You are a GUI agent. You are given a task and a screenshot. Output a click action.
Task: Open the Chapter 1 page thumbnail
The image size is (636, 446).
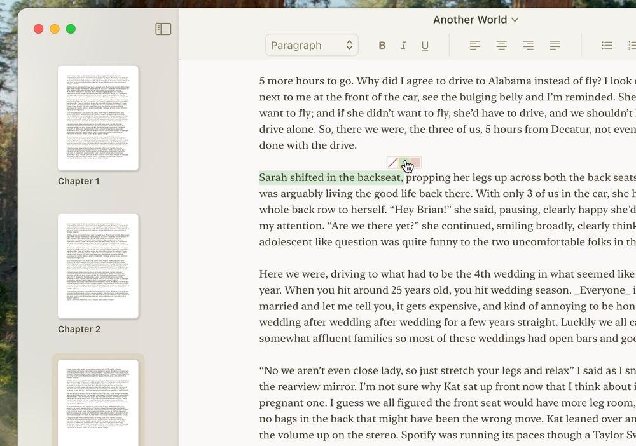coord(98,118)
